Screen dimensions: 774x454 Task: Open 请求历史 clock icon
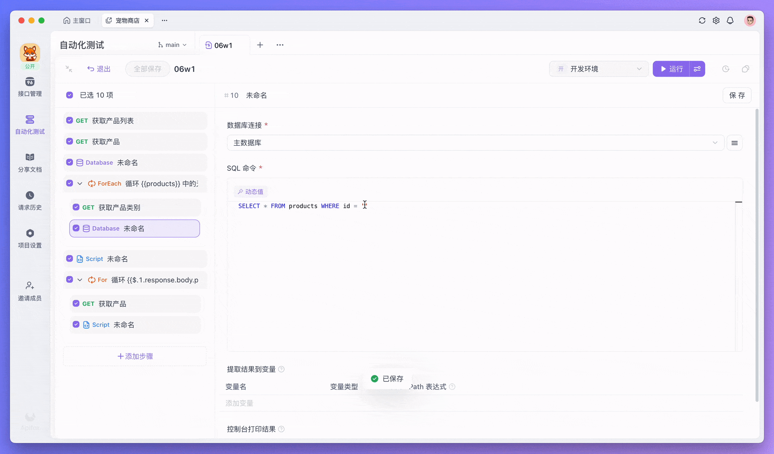click(30, 195)
